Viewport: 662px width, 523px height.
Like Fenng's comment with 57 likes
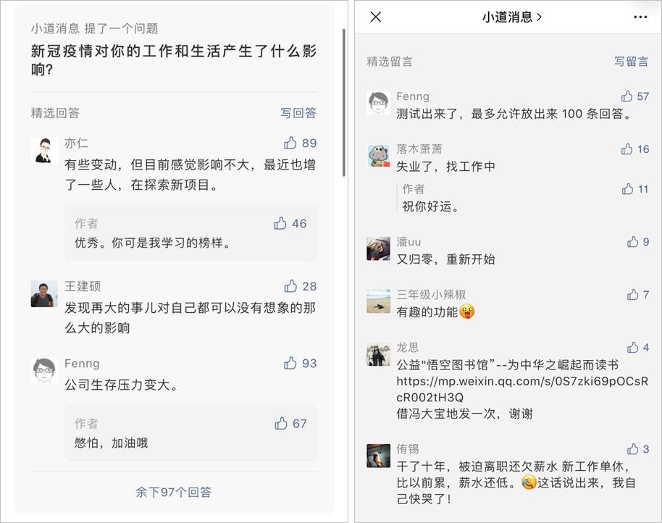pos(627,96)
